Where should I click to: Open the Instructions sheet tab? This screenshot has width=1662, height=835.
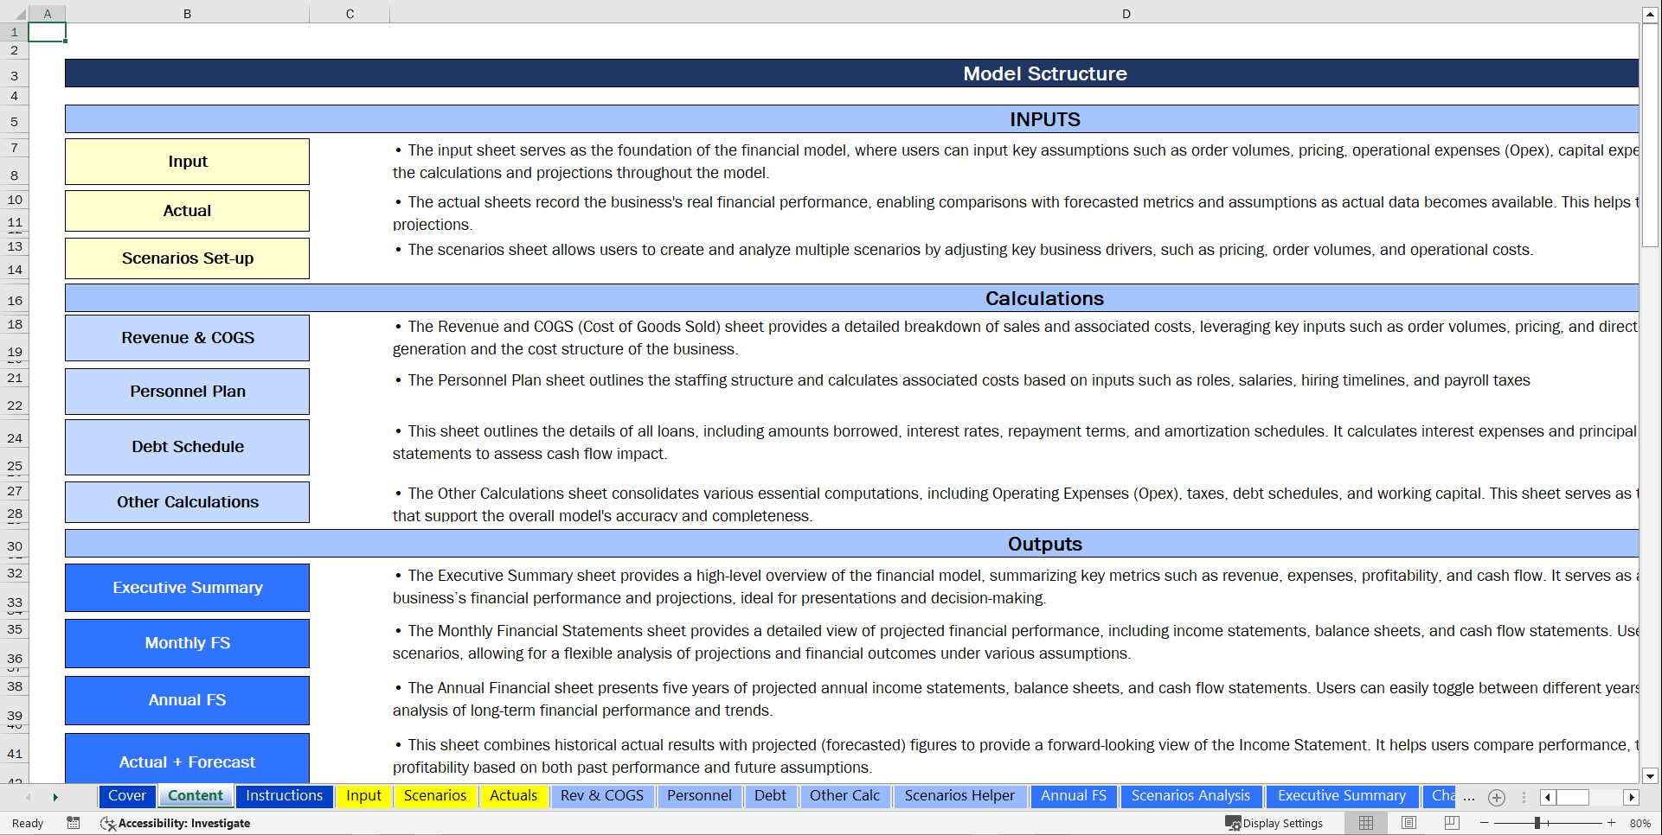pyautogui.click(x=284, y=796)
